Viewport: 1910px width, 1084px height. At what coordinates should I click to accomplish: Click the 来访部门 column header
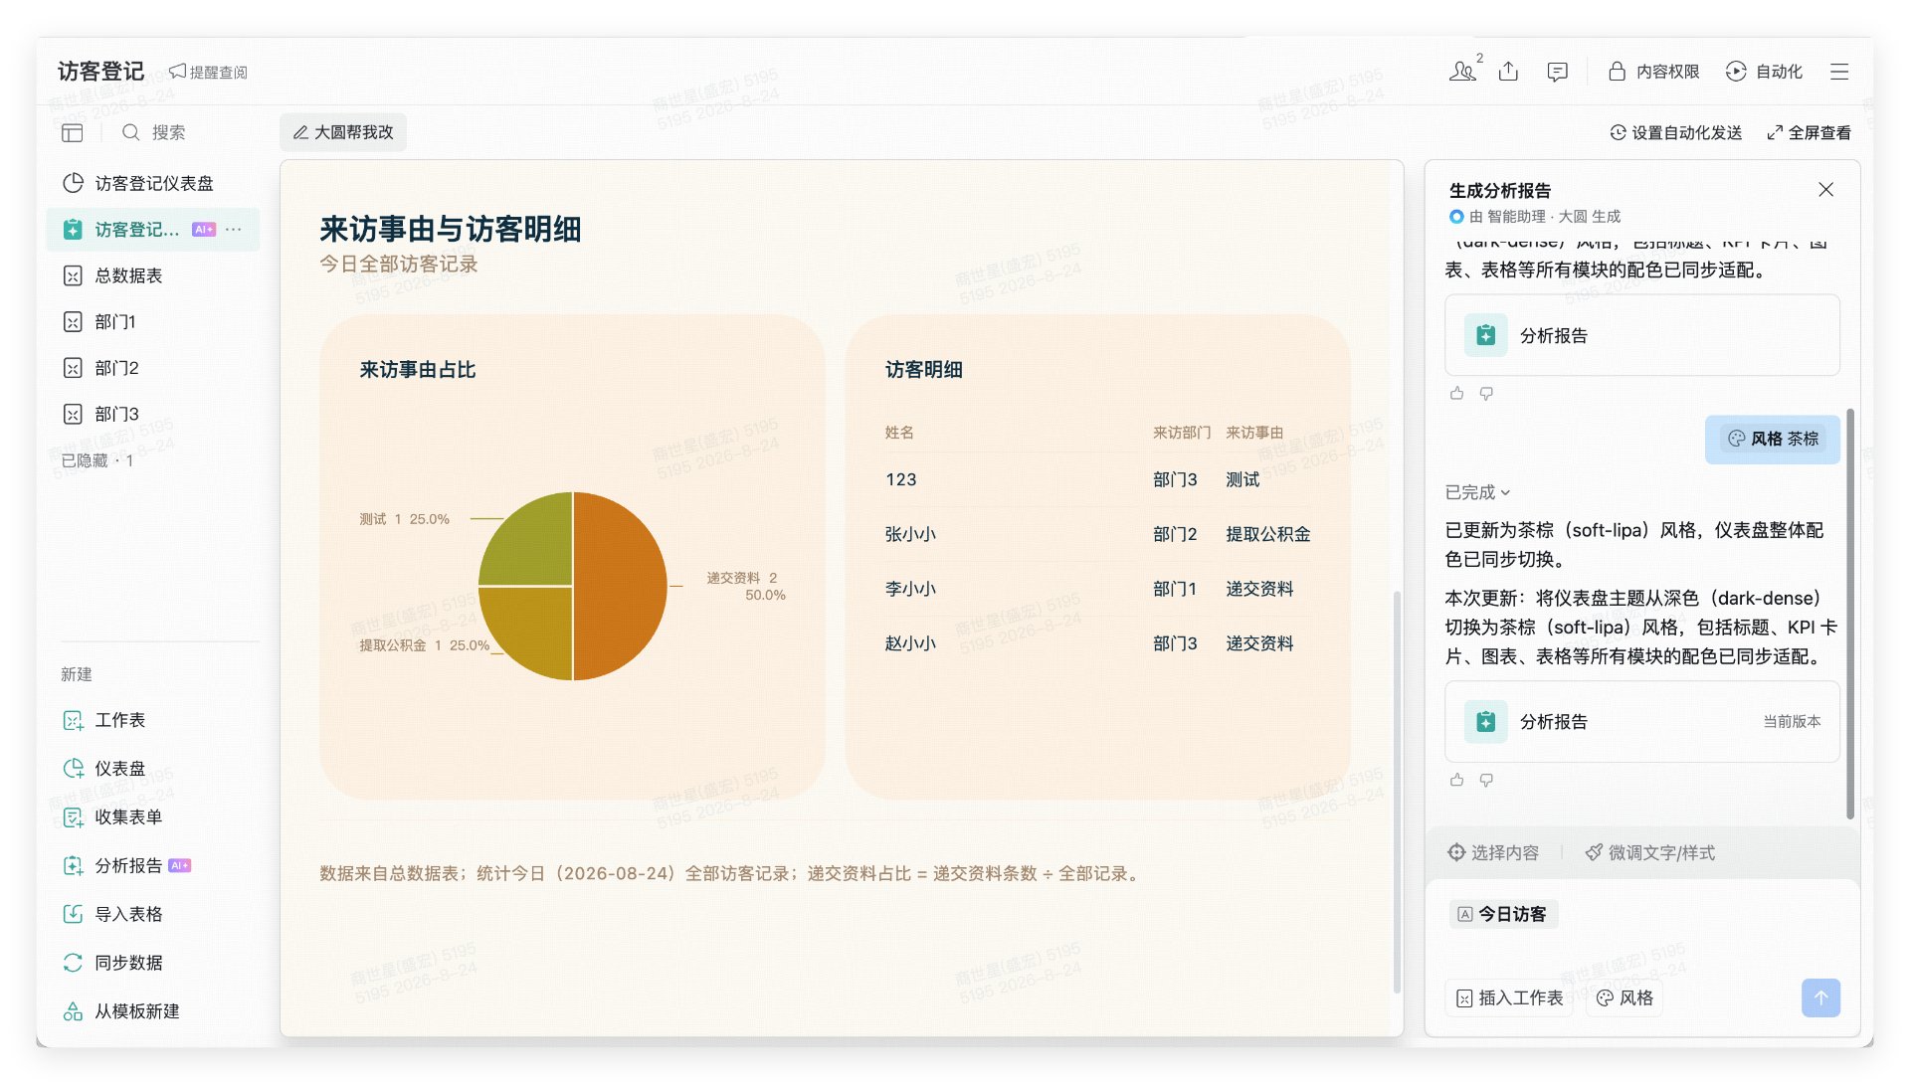point(1182,433)
